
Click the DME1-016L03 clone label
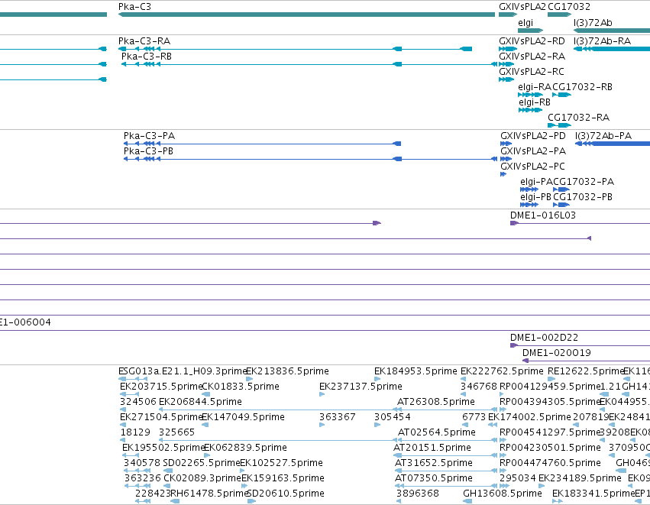pyautogui.click(x=543, y=215)
